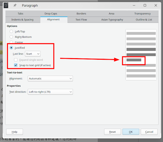The image size is (163, 142).
Task: Open the Drop Caps tab
Action: tap(51, 14)
